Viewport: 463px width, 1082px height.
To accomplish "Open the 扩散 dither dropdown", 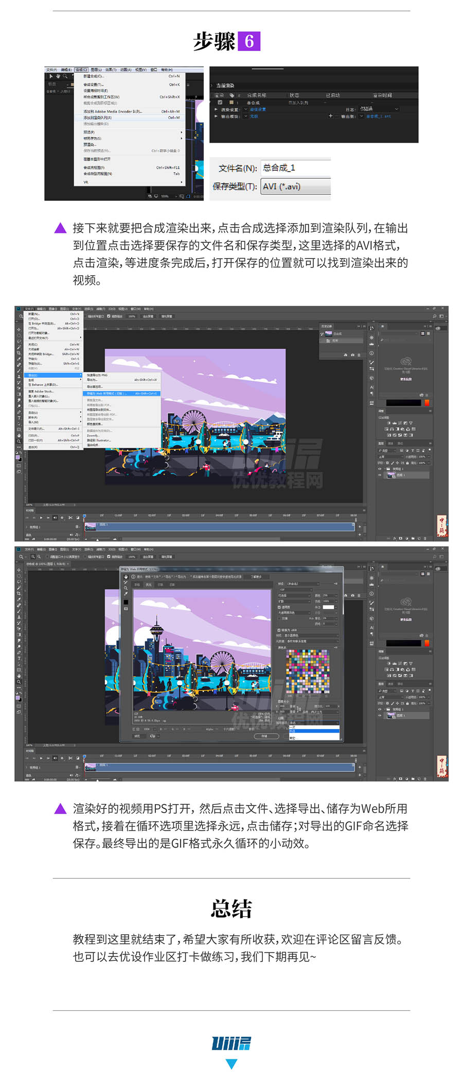I will (x=294, y=601).
